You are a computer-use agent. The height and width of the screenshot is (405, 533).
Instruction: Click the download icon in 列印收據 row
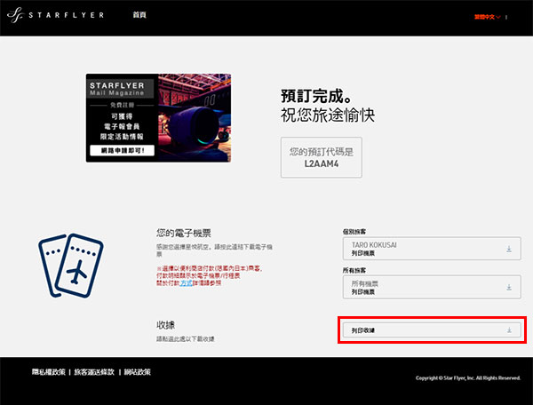point(509,330)
